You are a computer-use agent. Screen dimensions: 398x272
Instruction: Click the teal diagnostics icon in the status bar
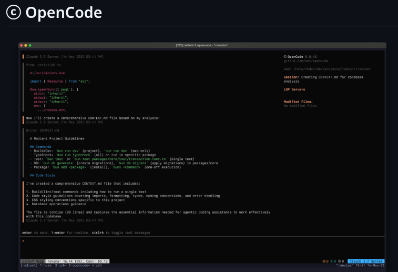[x=332, y=261]
